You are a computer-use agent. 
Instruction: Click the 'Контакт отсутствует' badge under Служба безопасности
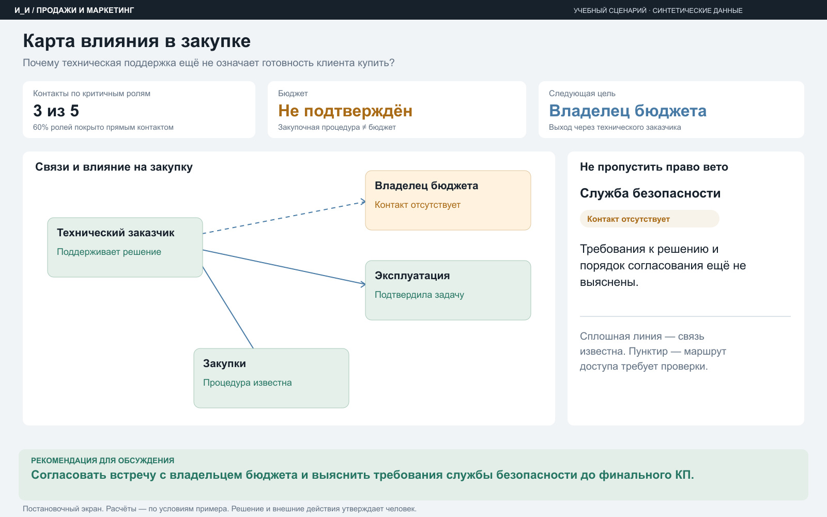point(649,219)
